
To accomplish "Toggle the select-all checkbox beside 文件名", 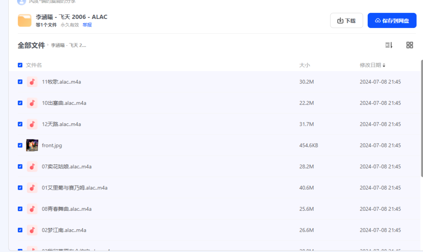I will click(x=20, y=65).
